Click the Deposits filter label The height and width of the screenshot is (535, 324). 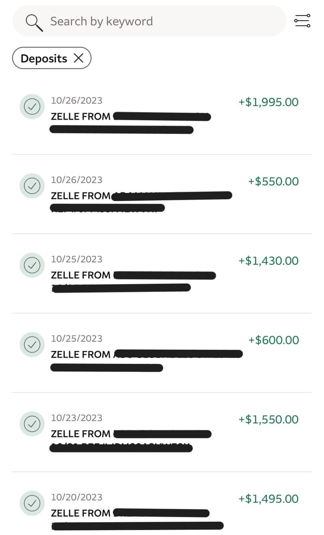[x=44, y=58]
